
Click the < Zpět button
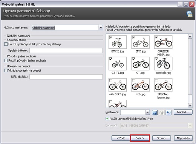(121, 138)
